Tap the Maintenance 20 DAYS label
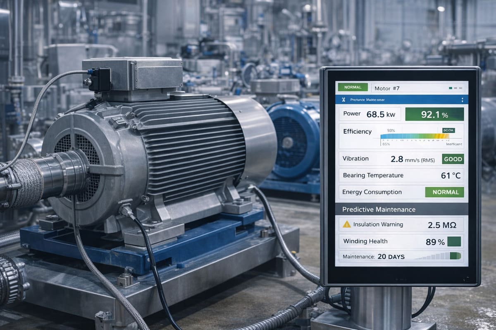Screen dimensions: 496x330 coord(373,257)
